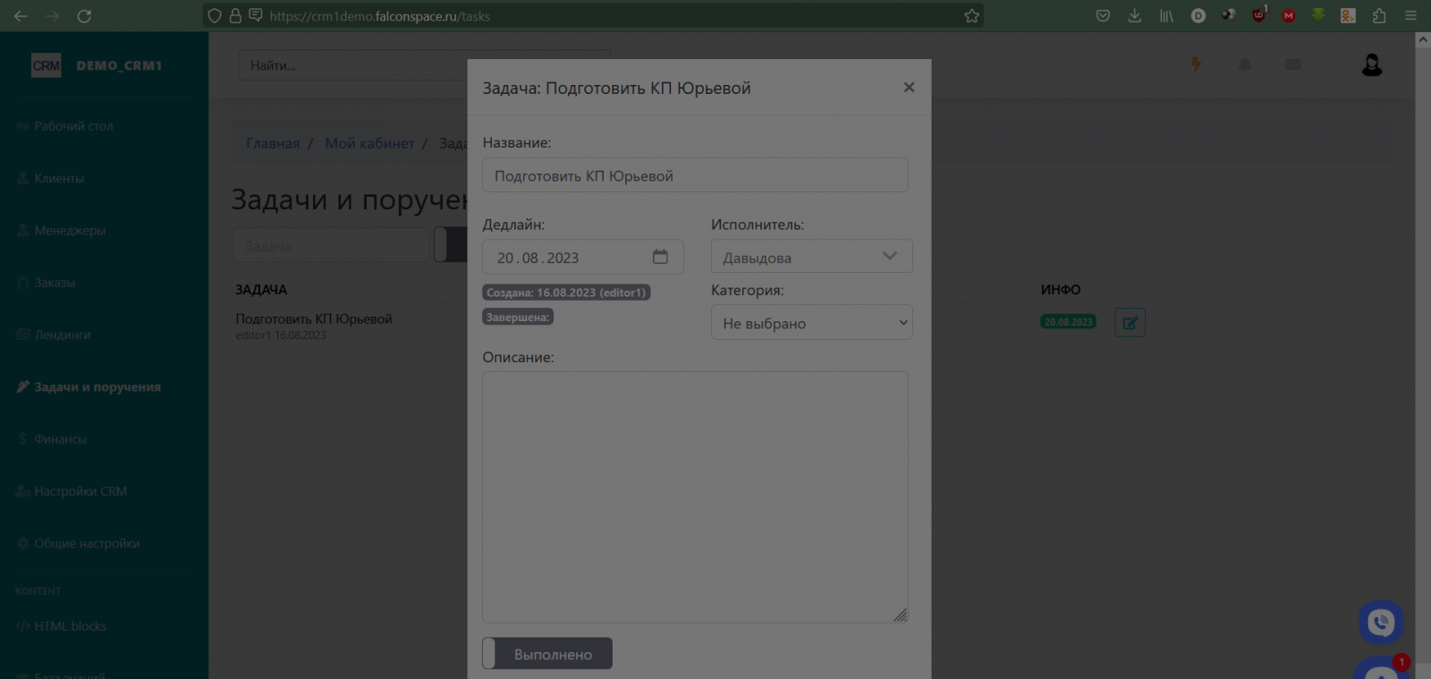Click the edit icon in the task row

pos(1130,323)
